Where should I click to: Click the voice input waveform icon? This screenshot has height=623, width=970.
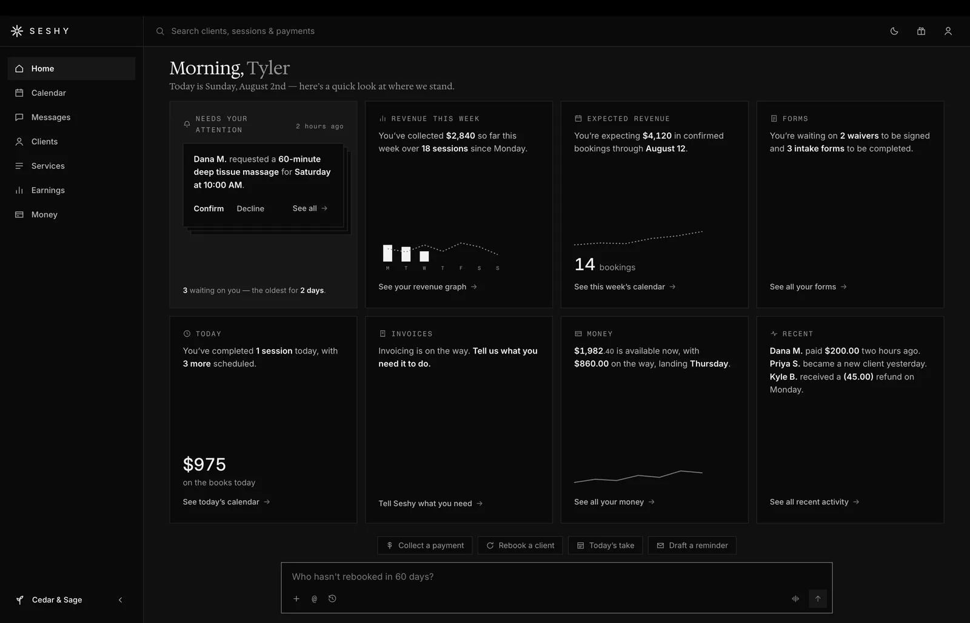pos(795,599)
